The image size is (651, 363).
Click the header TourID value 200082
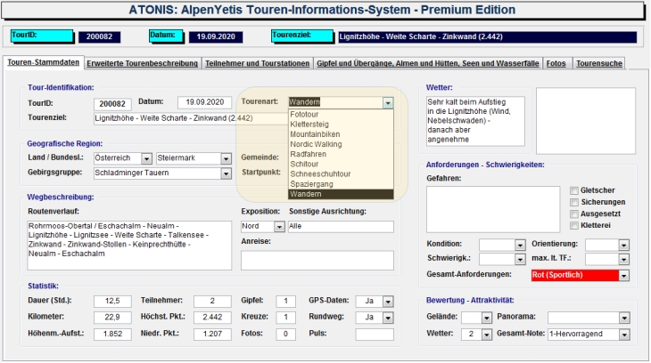point(99,36)
